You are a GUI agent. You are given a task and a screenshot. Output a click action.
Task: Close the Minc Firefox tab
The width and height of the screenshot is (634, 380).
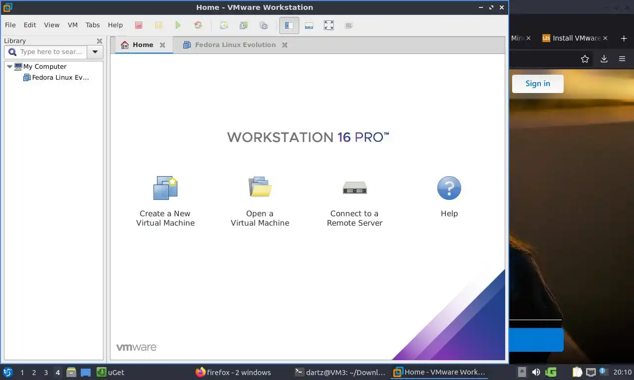pos(528,38)
